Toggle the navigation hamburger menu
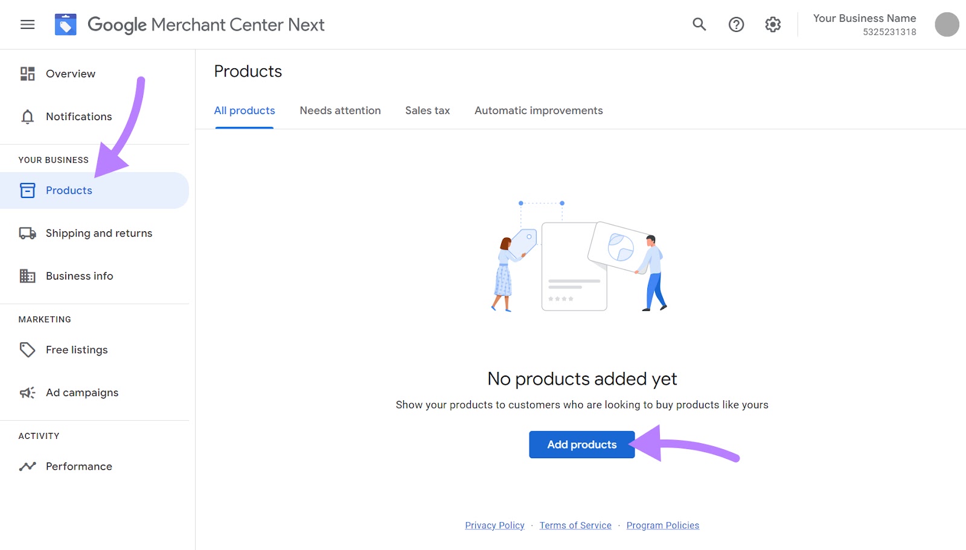Screen dimensions: 966x550 [27, 24]
